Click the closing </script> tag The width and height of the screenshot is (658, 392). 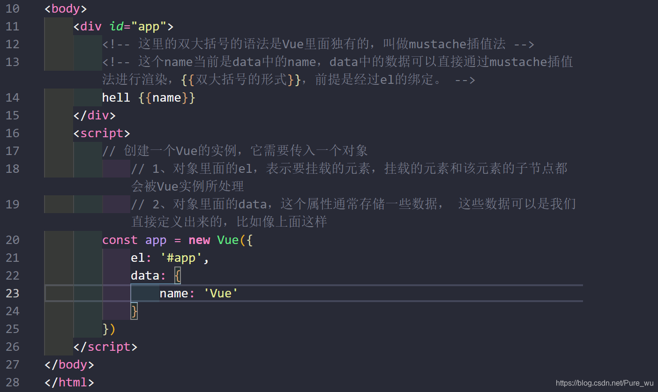pyautogui.click(x=105, y=347)
